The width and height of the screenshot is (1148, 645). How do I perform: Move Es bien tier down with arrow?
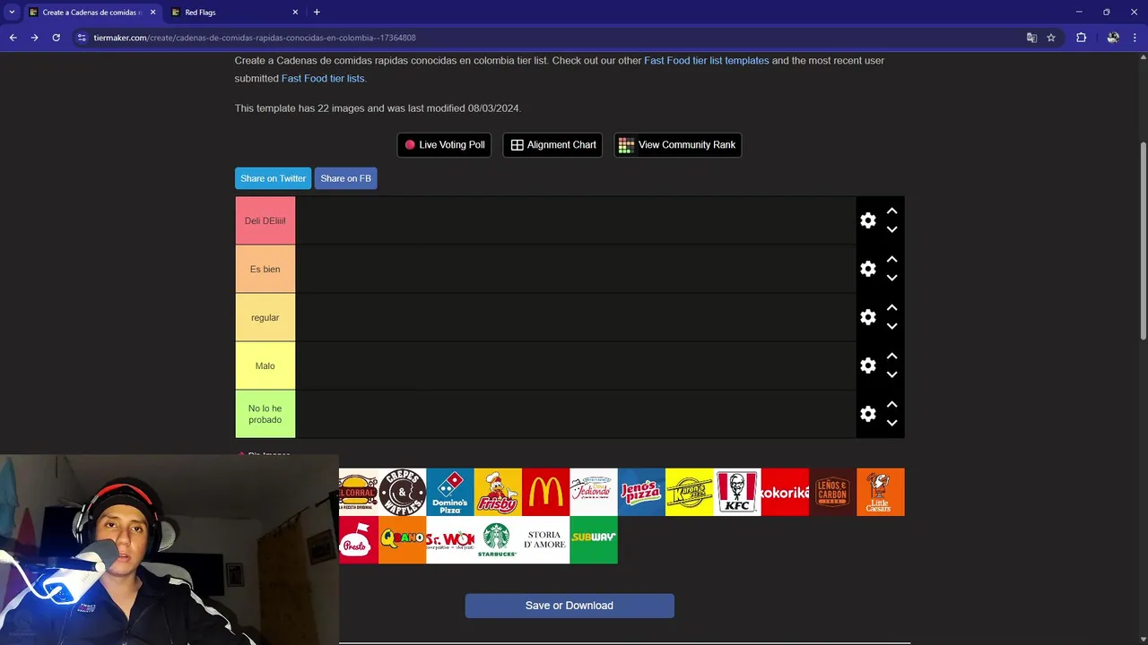pos(891,278)
